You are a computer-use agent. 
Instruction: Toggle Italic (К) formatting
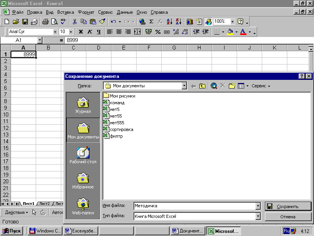(90, 32)
